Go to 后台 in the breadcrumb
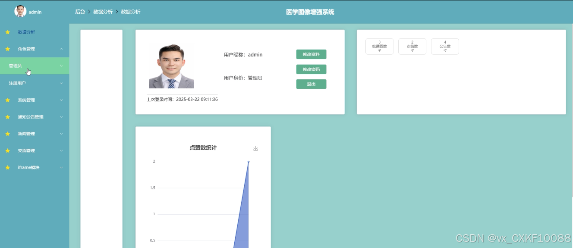Viewport: 573px width, 248px height. pos(80,12)
